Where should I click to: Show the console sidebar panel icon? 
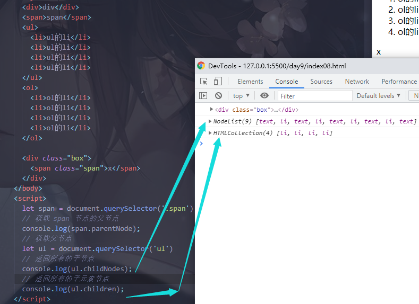(203, 95)
